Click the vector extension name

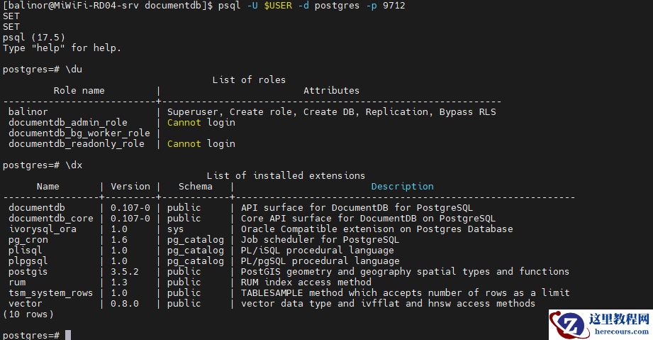[x=26, y=303]
